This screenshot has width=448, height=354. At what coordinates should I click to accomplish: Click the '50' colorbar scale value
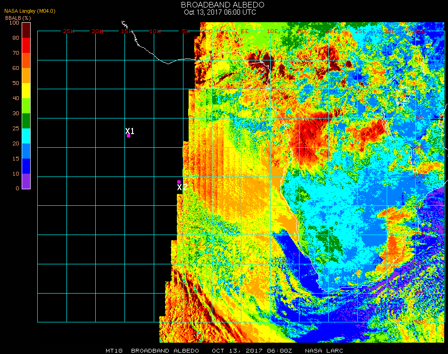click(16, 83)
